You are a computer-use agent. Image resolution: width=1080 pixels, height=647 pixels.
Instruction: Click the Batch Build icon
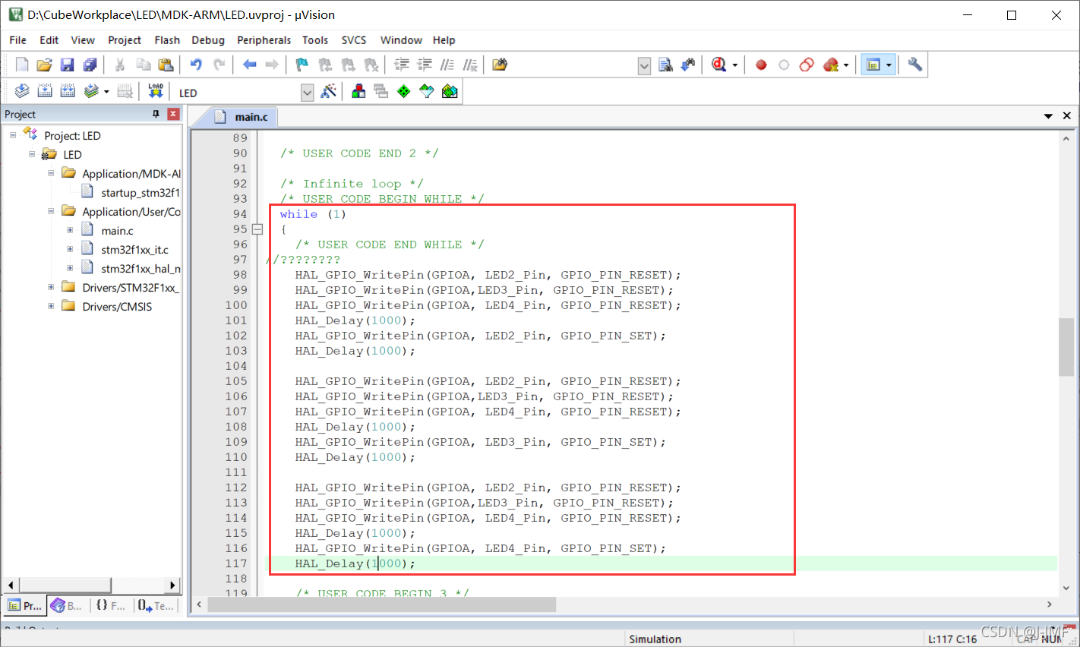(91, 91)
